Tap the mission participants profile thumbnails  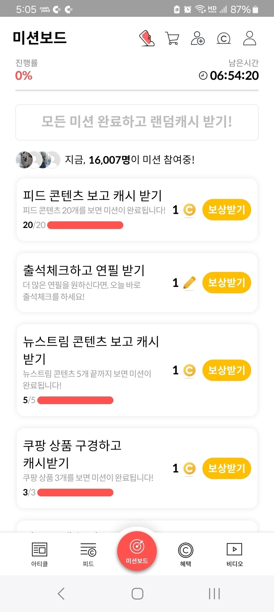tap(38, 160)
